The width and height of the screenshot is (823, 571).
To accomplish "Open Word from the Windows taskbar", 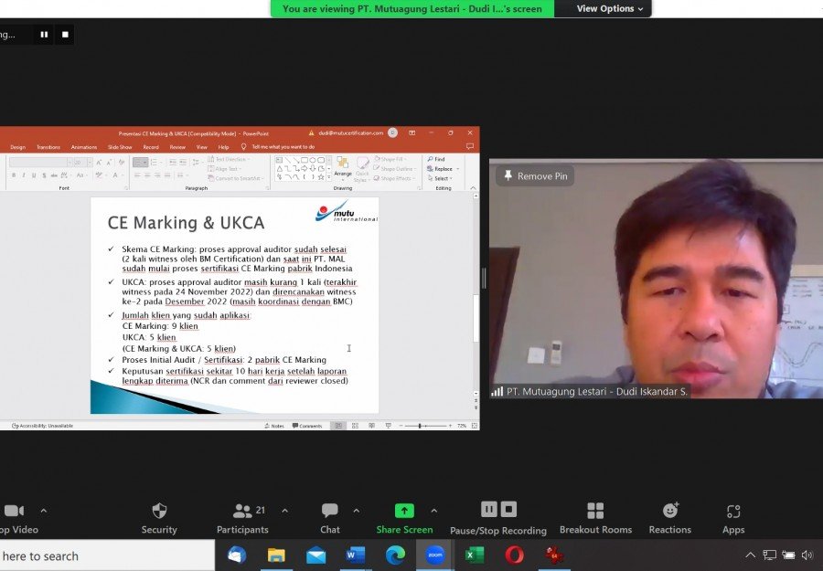I will click(356, 555).
